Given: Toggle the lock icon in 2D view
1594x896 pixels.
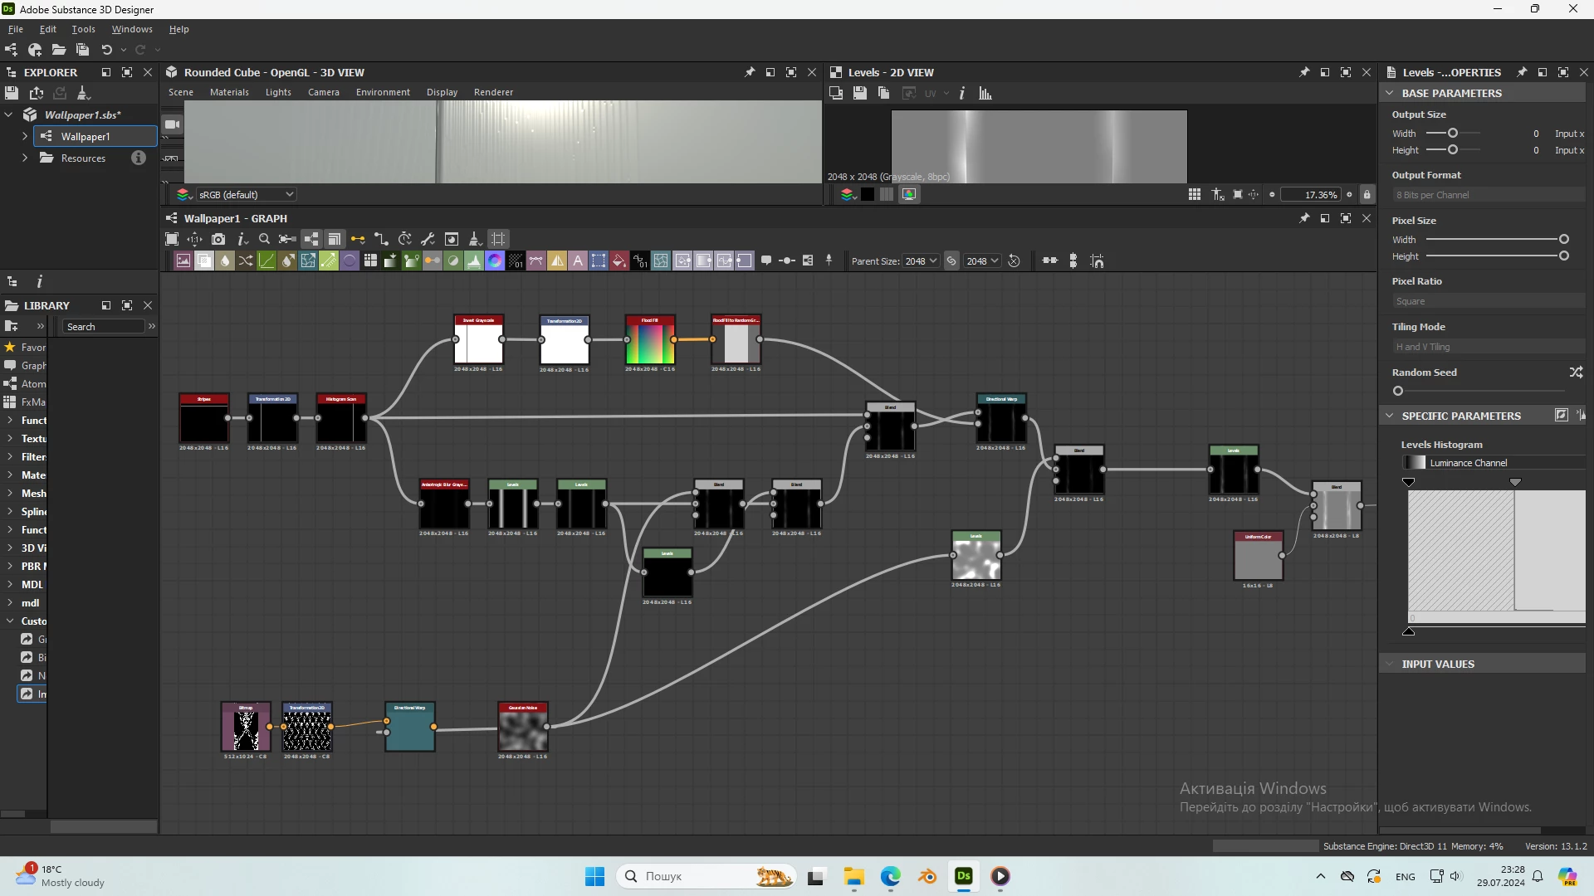Looking at the screenshot, I should (x=1367, y=195).
